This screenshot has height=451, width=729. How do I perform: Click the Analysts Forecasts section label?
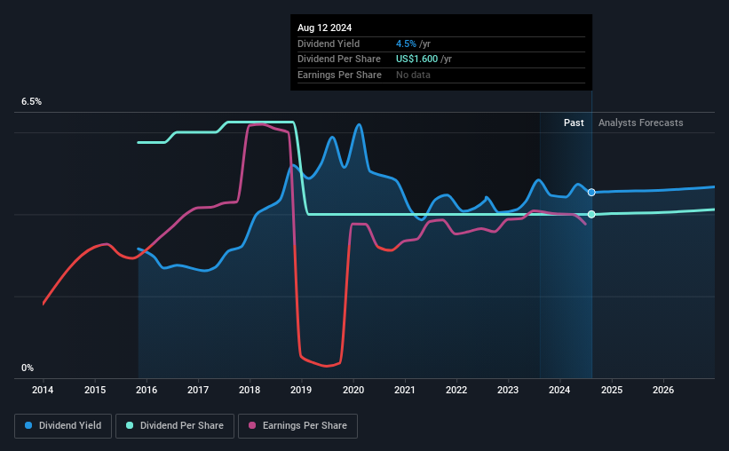pyautogui.click(x=641, y=123)
